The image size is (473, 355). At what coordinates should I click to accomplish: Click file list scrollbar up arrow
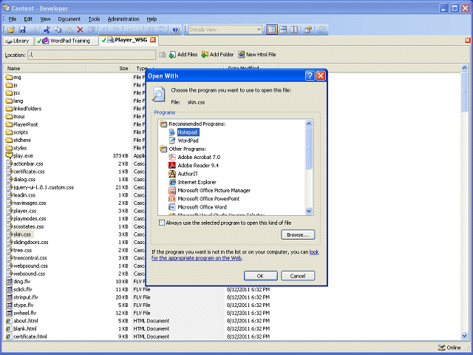point(465,68)
